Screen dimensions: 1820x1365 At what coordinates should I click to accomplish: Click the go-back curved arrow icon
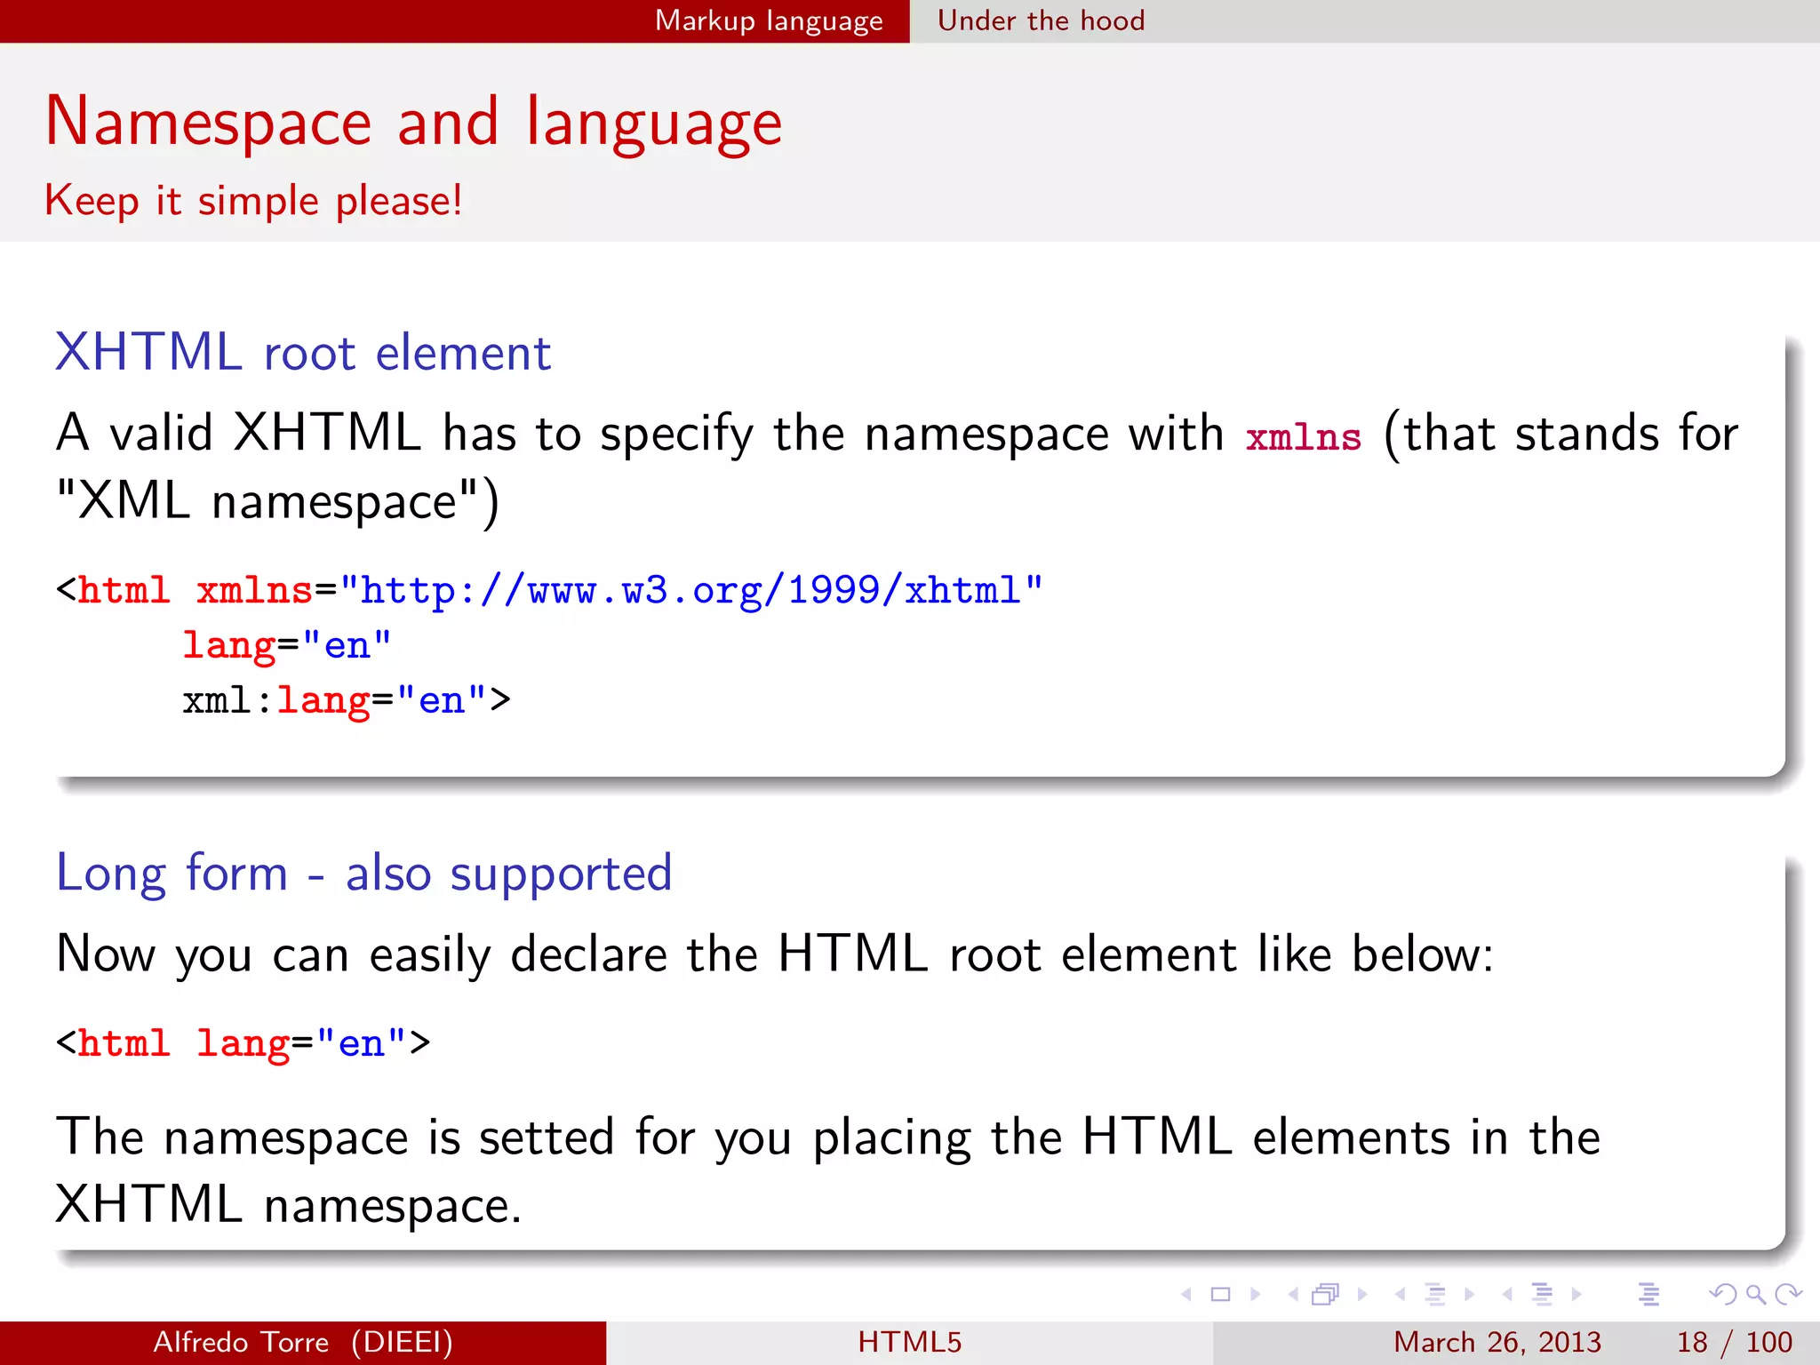[1723, 1295]
